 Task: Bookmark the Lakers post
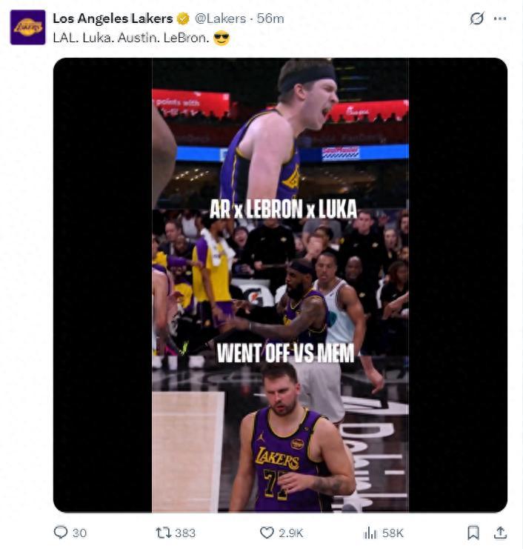(x=473, y=532)
